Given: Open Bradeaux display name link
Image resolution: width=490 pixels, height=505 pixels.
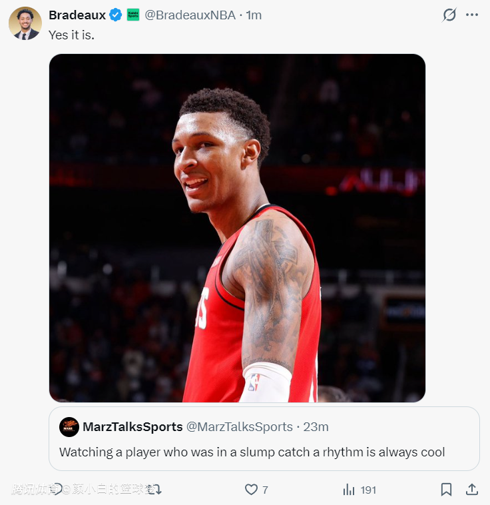Looking at the screenshot, I should tap(77, 15).
